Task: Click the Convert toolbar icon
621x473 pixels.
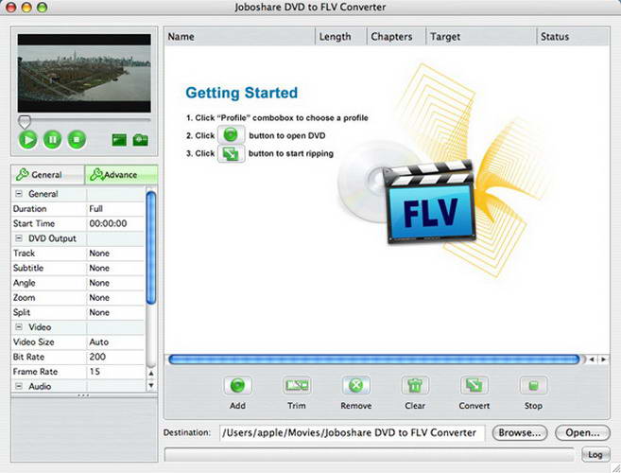Action: click(x=474, y=385)
